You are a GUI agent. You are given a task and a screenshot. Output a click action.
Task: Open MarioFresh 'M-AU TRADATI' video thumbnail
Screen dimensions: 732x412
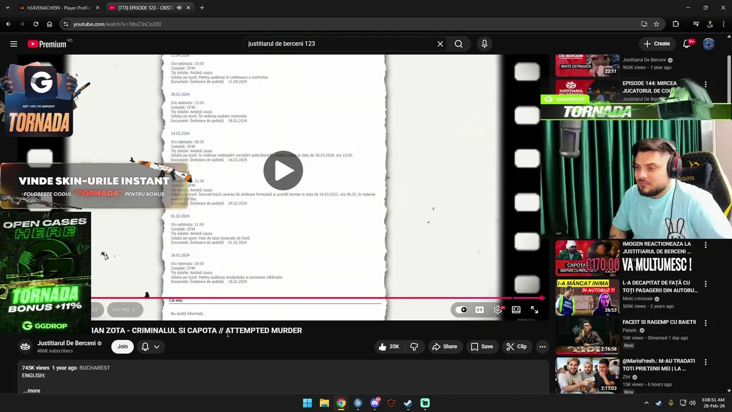pos(587,375)
